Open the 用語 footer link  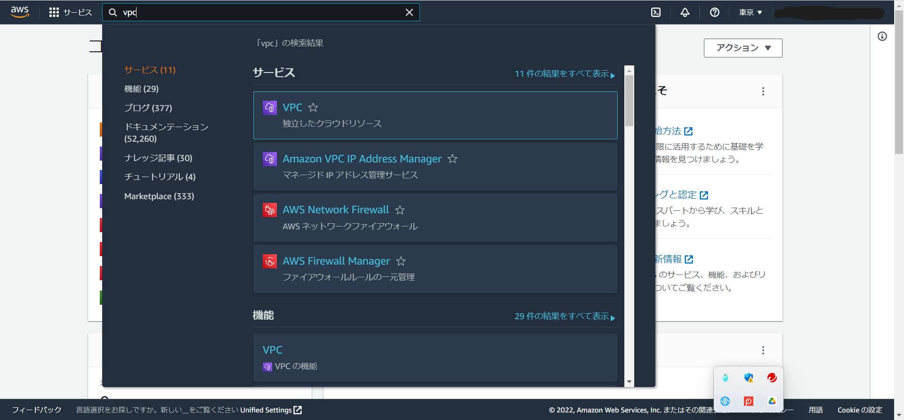click(x=815, y=410)
